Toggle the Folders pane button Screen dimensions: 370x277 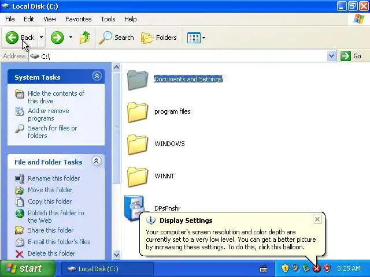pos(158,38)
